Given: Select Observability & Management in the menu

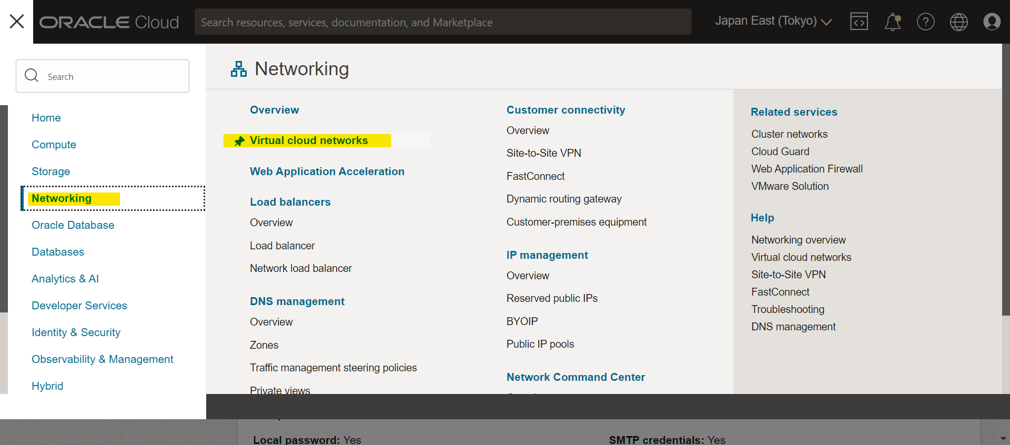Looking at the screenshot, I should (x=103, y=359).
